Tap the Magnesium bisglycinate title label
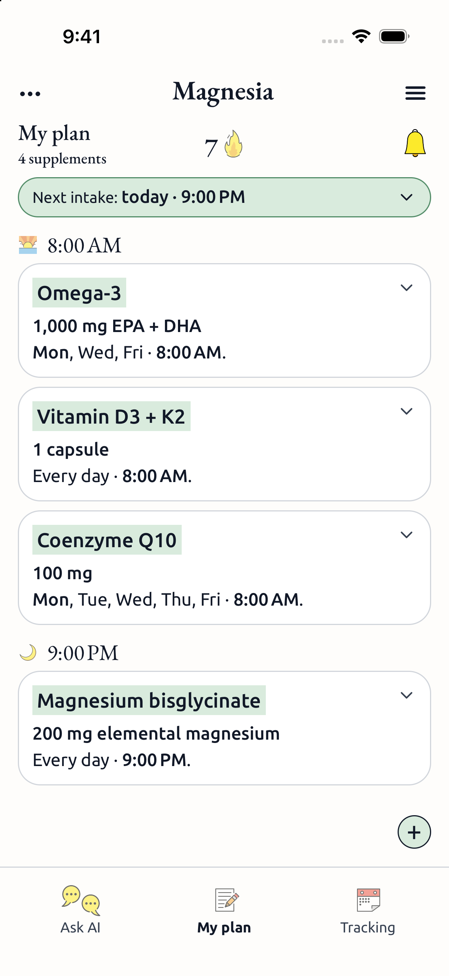 149,700
